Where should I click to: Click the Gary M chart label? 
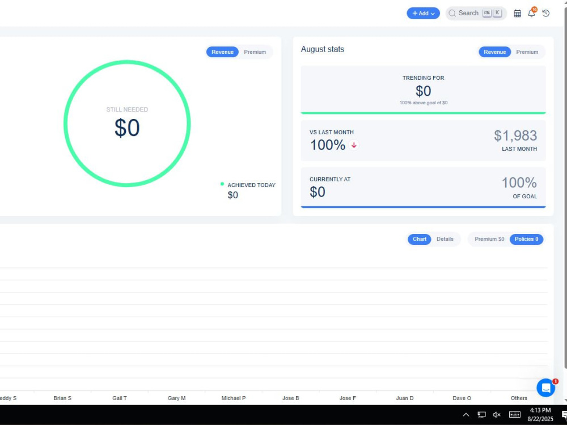176,398
